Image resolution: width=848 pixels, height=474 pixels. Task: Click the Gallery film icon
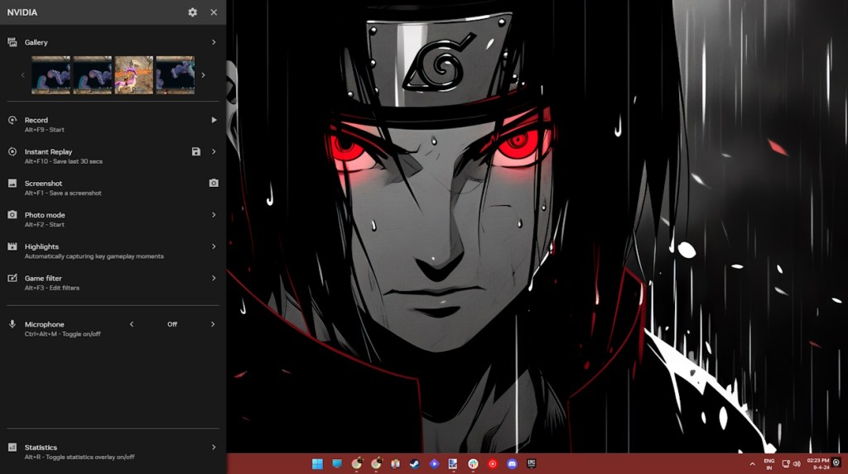12,42
